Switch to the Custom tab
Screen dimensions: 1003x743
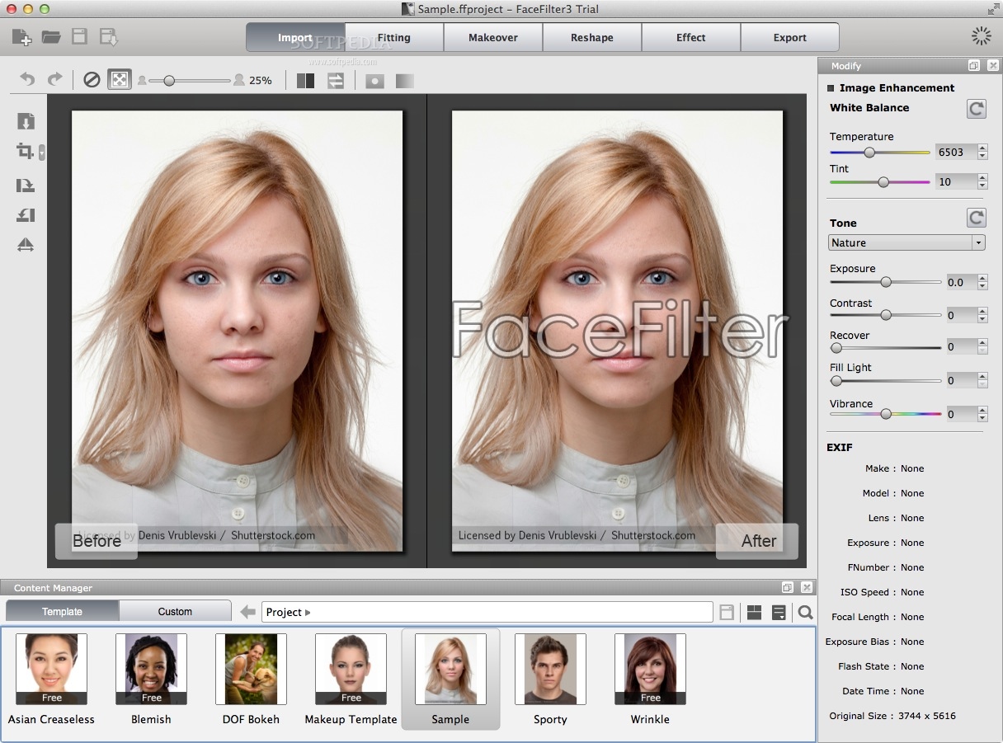point(176,611)
